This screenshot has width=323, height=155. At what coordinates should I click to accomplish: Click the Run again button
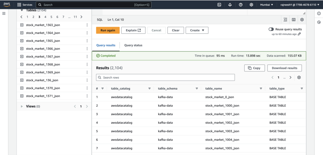tap(108, 30)
